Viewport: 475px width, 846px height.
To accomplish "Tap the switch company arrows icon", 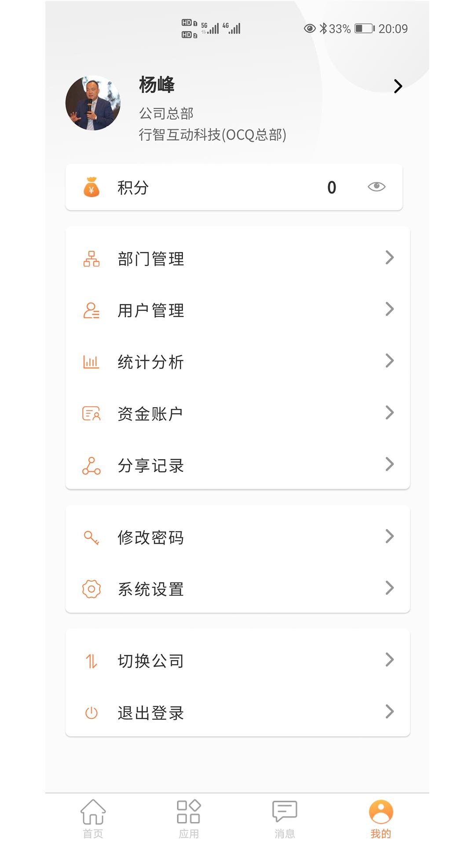I will (91, 661).
